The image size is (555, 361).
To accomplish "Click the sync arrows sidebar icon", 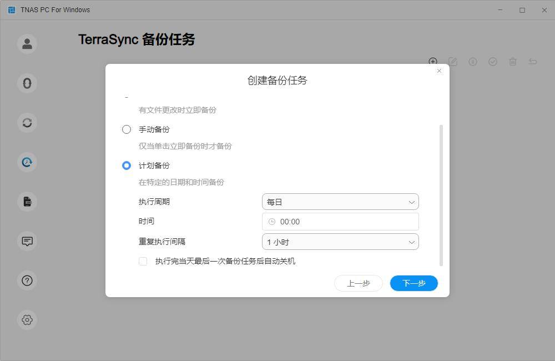I will pyautogui.click(x=27, y=123).
